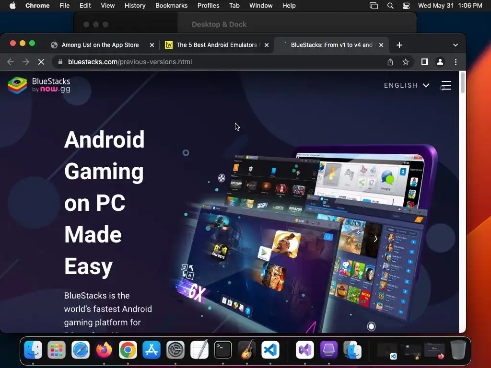Stop loading the page
491x368 pixels.
(41, 62)
